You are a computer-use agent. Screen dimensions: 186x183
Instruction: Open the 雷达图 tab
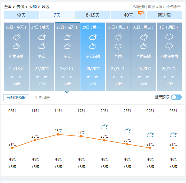(164, 15)
